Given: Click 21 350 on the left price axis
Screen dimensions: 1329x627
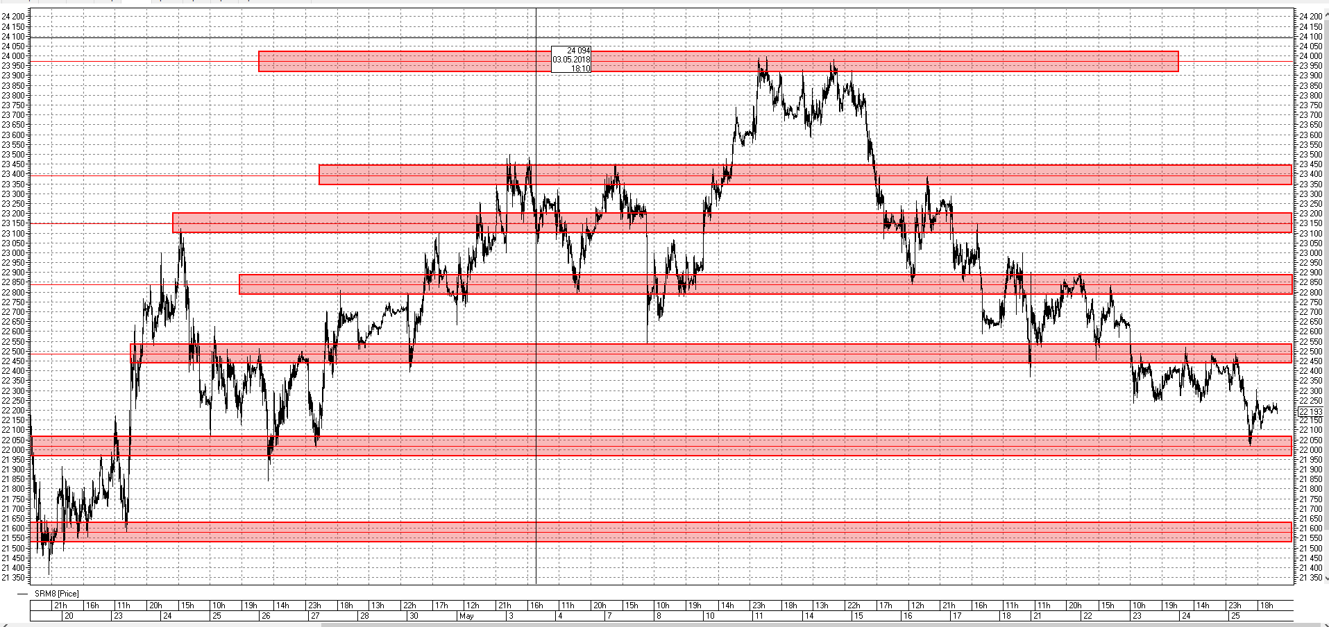Looking at the screenshot, I should click(x=13, y=578).
